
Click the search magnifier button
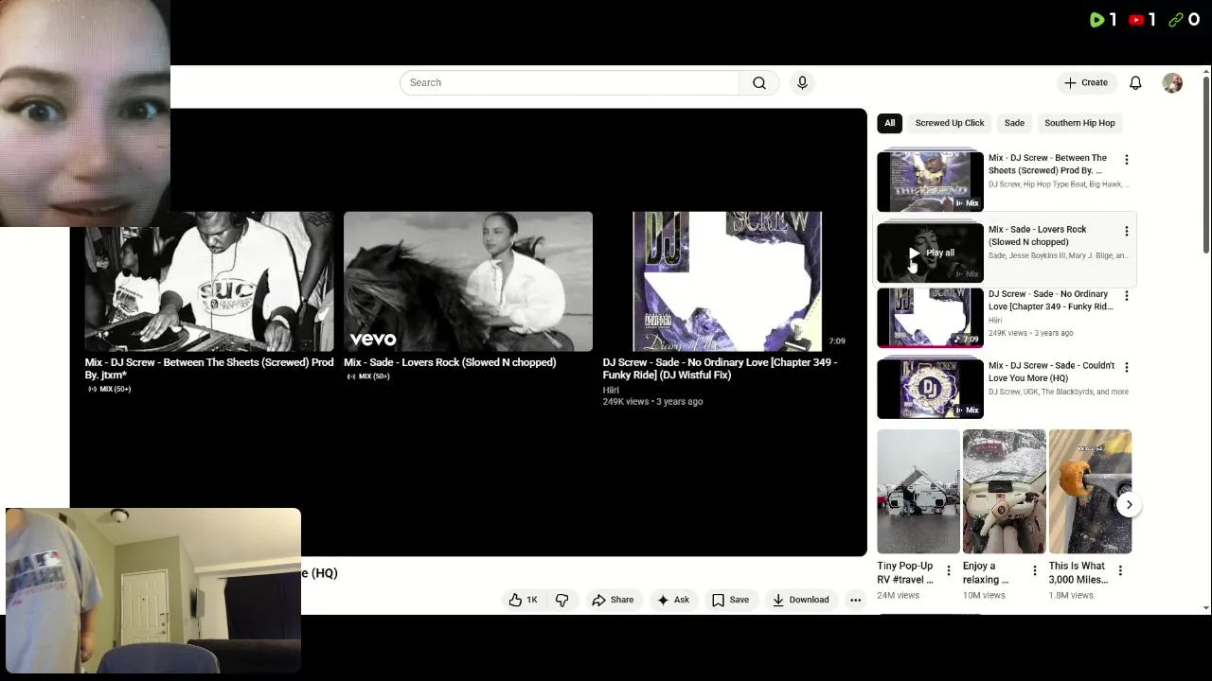(x=759, y=83)
